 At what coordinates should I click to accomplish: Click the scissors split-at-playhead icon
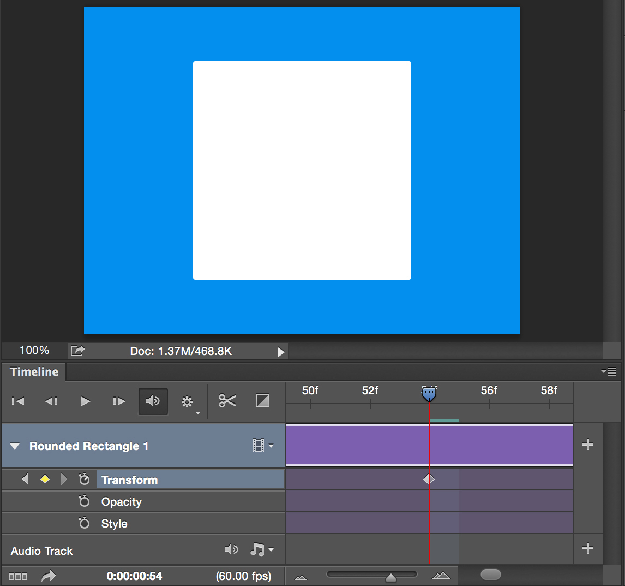(x=227, y=401)
